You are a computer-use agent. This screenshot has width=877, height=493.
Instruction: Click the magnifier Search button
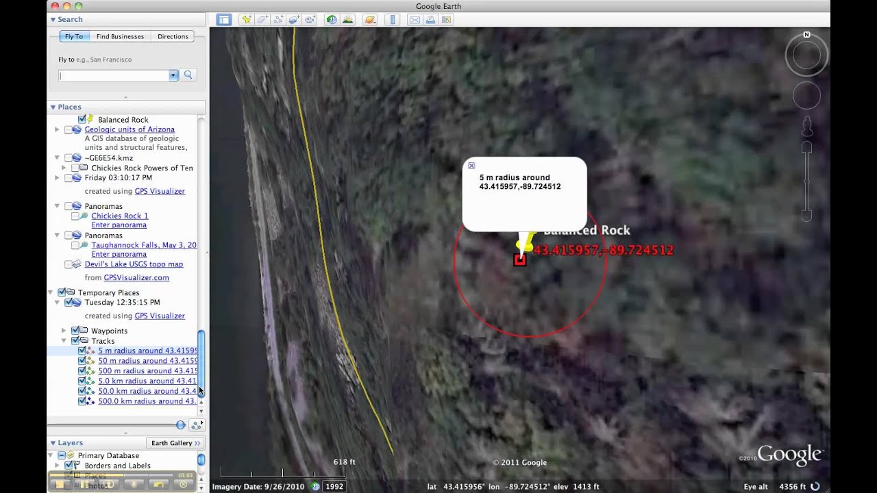pyautogui.click(x=188, y=75)
